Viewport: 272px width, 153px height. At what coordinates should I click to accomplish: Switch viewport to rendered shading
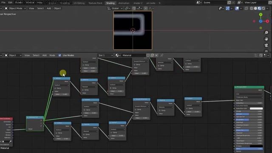(263, 8)
